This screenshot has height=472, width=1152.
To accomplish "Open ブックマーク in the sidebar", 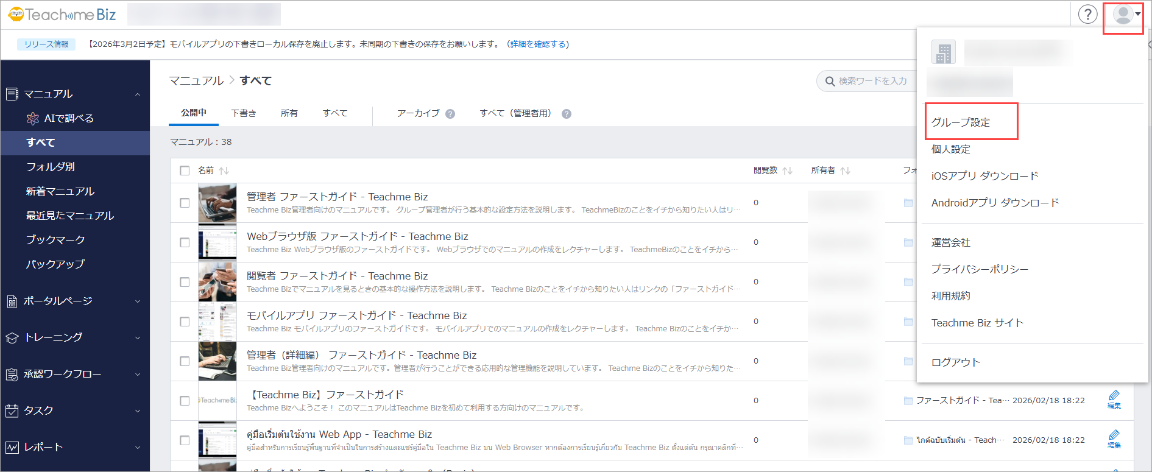I will tap(55, 240).
